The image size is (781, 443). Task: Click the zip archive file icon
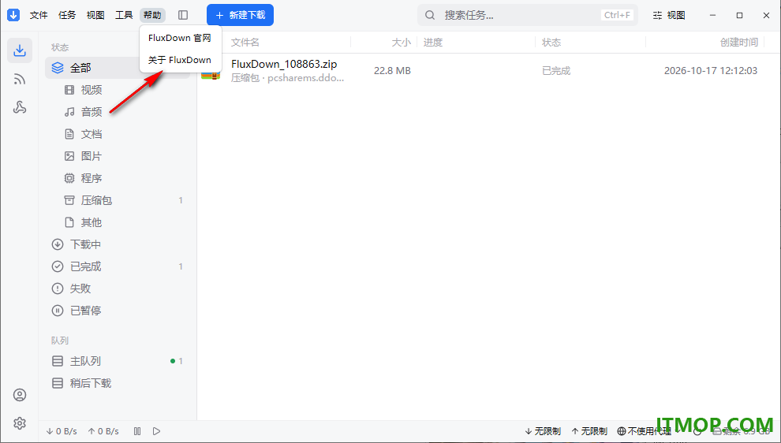(x=211, y=71)
